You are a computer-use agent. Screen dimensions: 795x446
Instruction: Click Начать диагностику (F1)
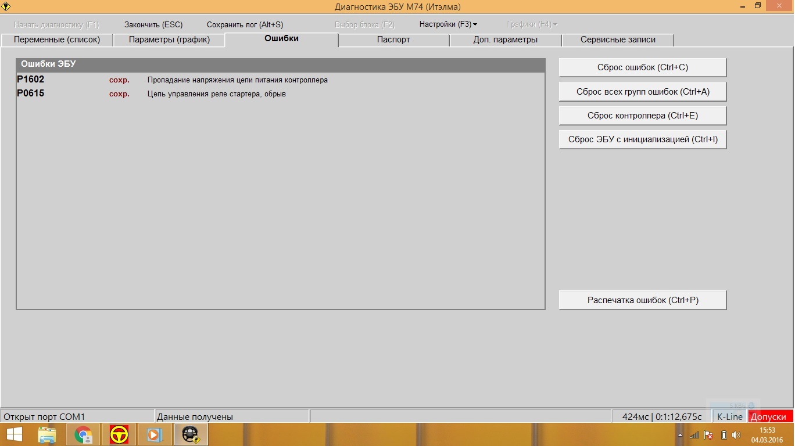(56, 24)
